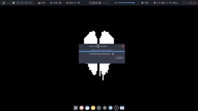
Task: Open Settings gear in the dock
Action: (x=105, y=108)
